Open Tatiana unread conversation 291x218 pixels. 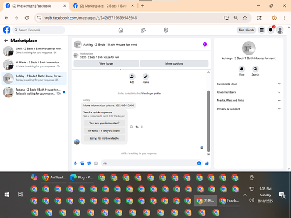coord(34,92)
